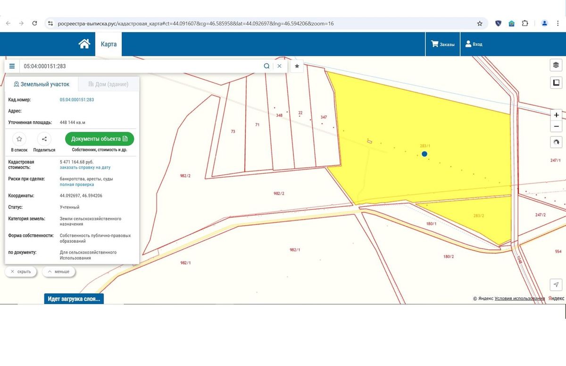Bookmark this page with browser star
Viewport: 566px width, 366px height.
click(480, 23)
